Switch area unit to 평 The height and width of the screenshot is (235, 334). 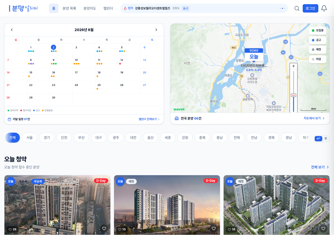[326, 139]
